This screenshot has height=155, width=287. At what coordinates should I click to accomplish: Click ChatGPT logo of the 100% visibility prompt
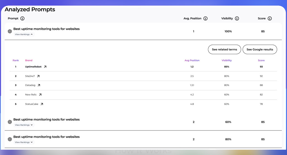click(x=10, y=31)
